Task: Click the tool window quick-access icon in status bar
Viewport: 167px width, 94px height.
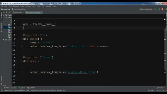Action: (x=2, y=91)
